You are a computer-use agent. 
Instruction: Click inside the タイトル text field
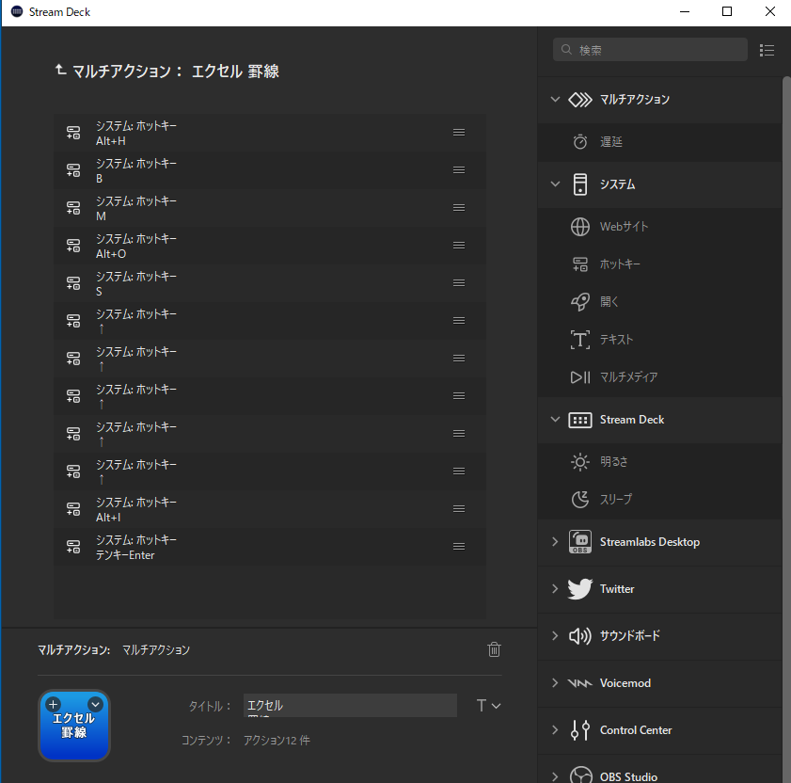350,704
